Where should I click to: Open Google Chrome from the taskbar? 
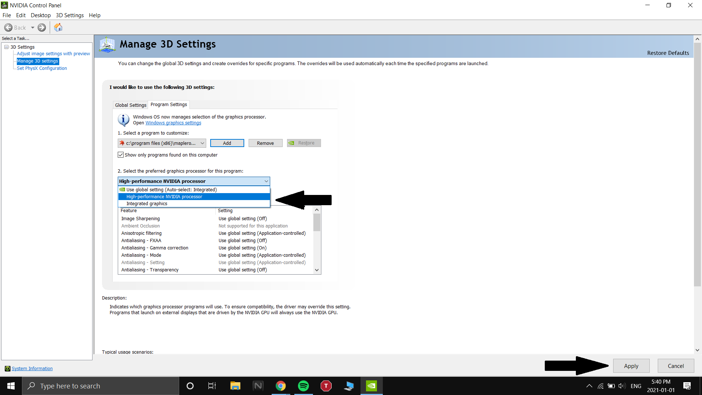tap(280, 386)
